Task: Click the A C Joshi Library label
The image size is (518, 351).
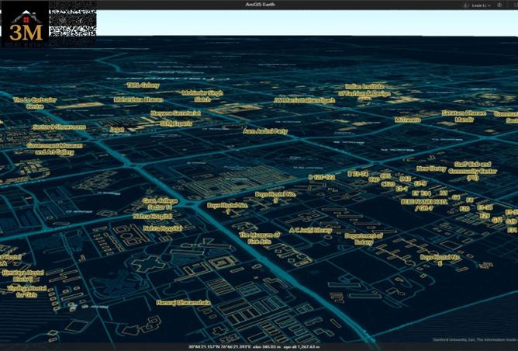Action: 310,230
